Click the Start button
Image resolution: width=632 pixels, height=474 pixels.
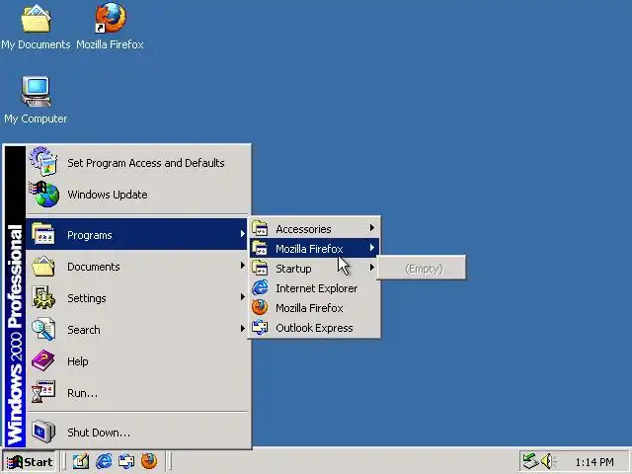click(30, 461)
